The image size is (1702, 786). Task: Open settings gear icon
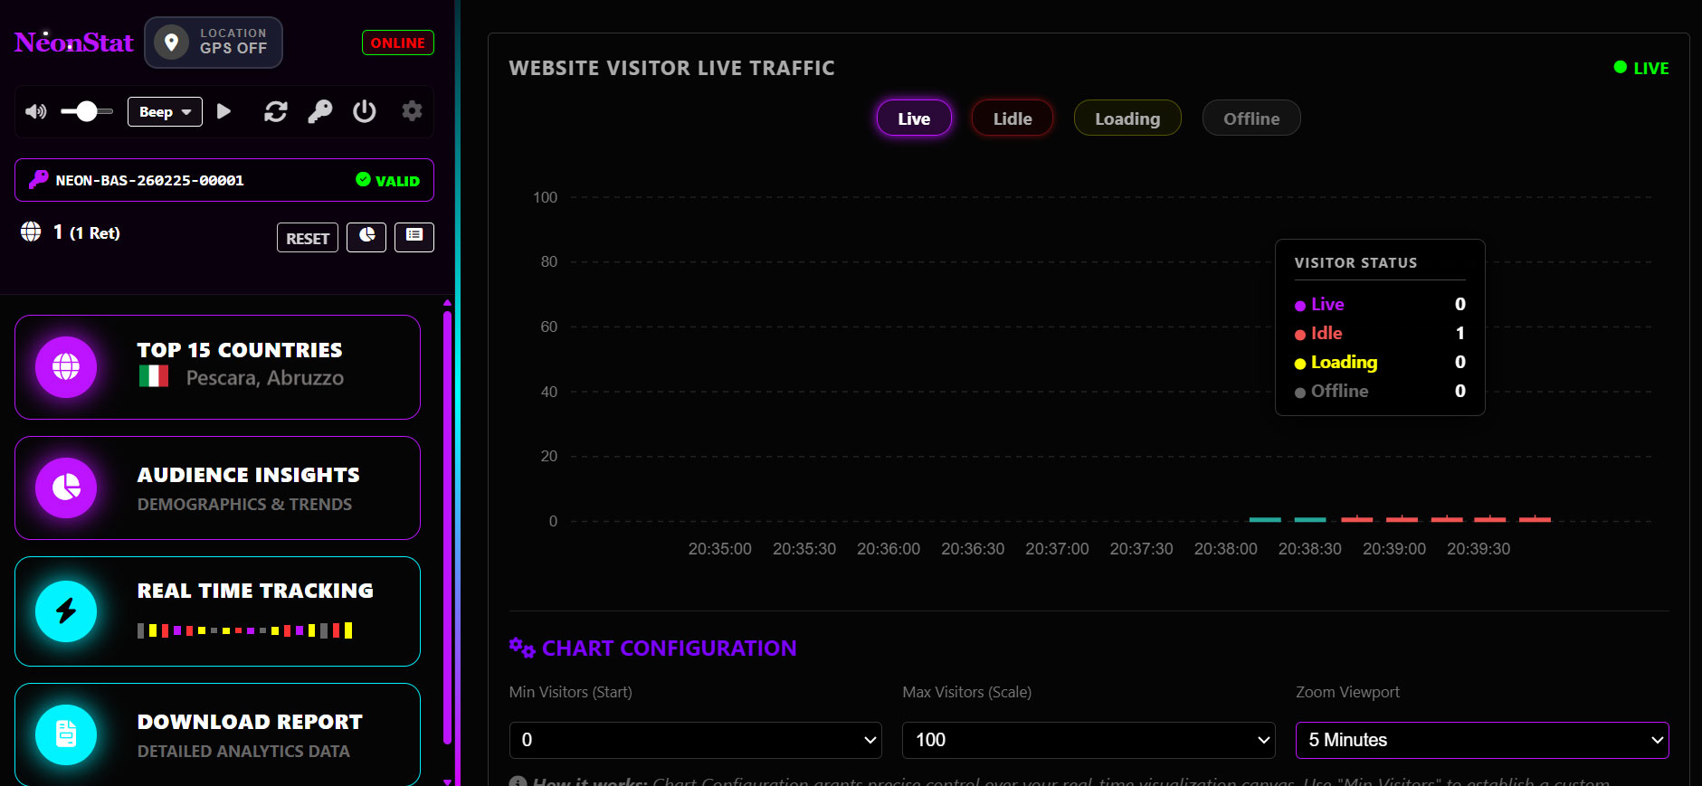click(412, 111)
